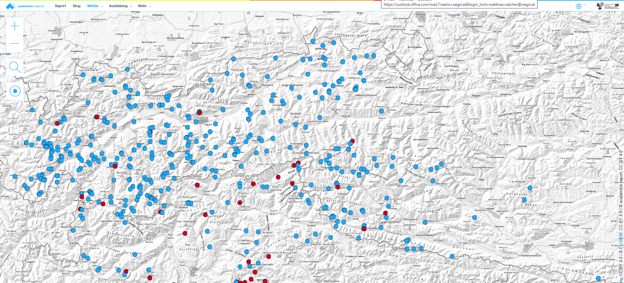Select the blue station marker beside Zell/See
624x283 pixels.
click(x=381, y=111)
